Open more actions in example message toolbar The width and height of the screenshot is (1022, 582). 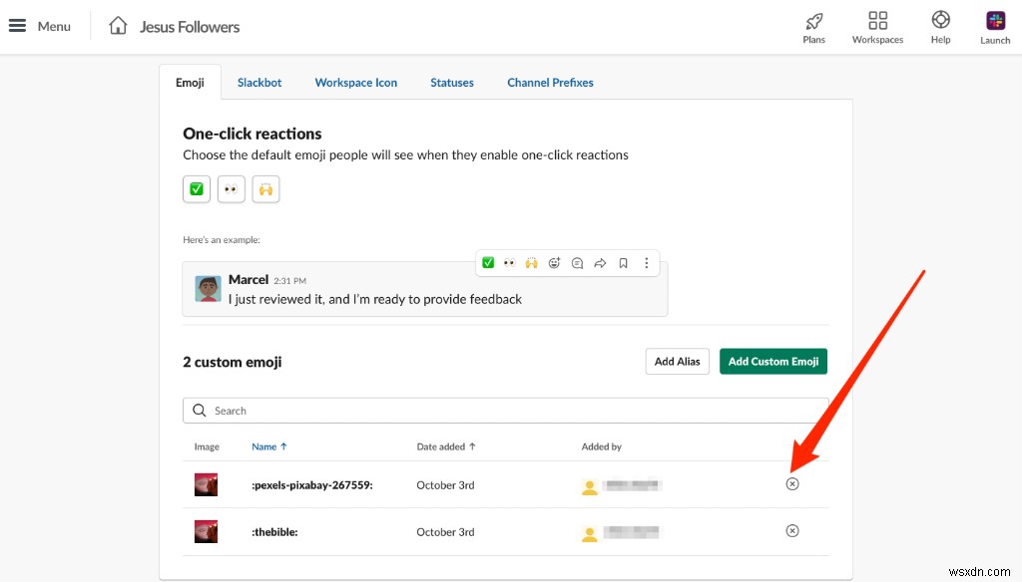click(x=646, y=263)
